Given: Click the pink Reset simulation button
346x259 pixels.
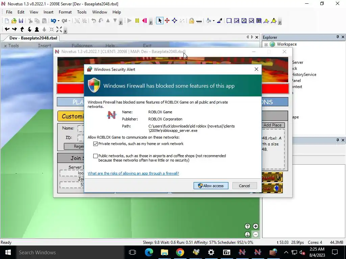Looking at the screenshot, I should coord(145,21).
